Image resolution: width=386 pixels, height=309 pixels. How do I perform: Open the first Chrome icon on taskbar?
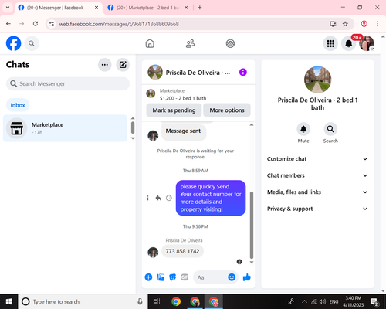click(176, 301)
